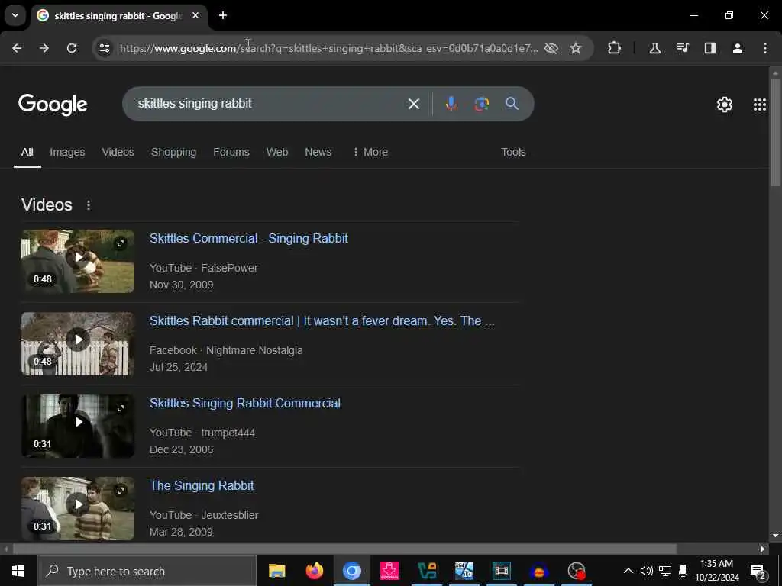
Task: Open the media controls icon in toolbar
Action: 683,48
